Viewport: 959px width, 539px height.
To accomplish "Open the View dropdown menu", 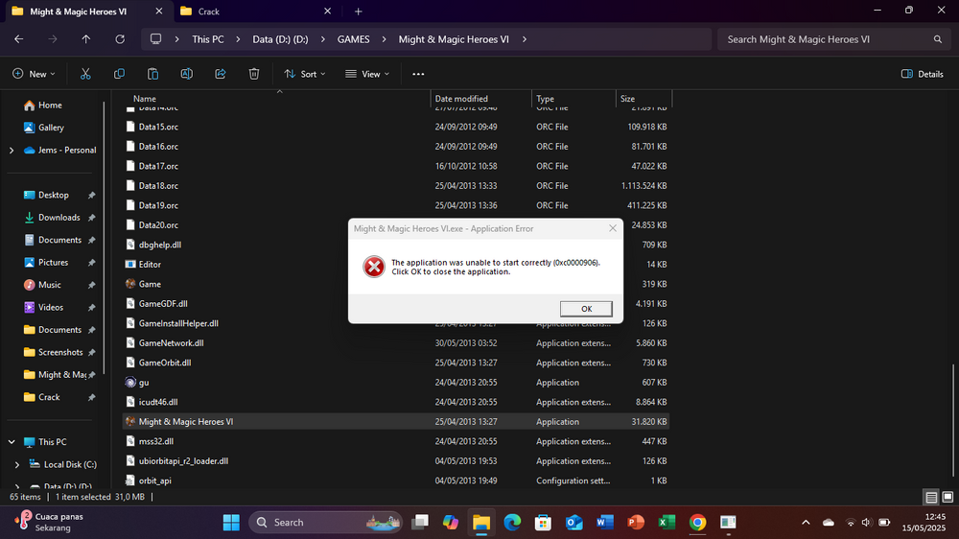I will [367, 74].
